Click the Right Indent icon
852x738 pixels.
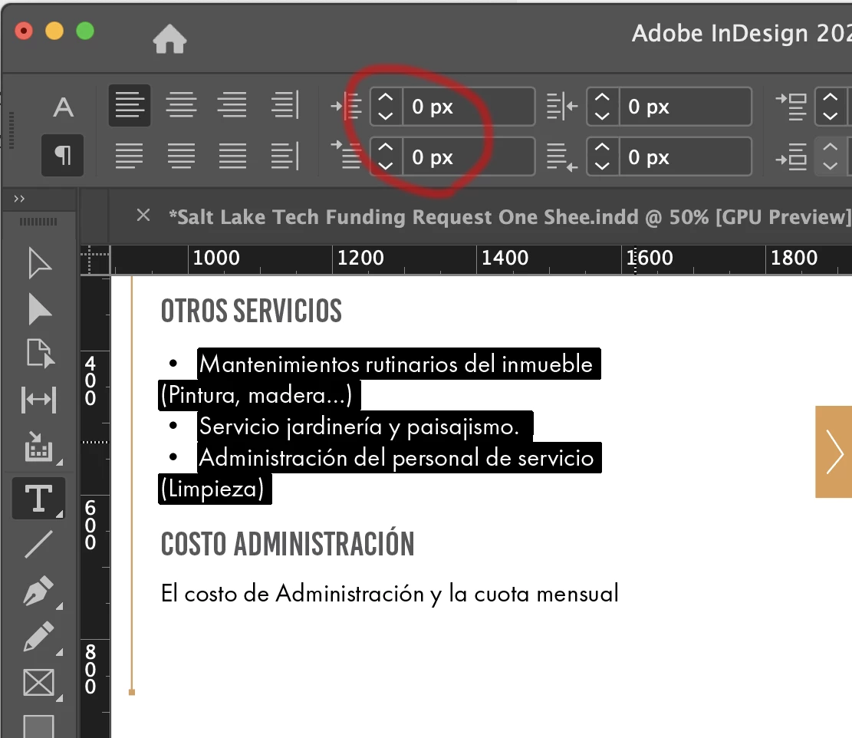(x=562, y=106)
